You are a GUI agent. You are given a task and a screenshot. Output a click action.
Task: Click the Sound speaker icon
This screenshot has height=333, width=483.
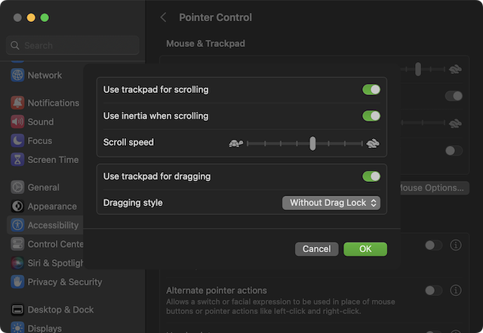[17, 122]
